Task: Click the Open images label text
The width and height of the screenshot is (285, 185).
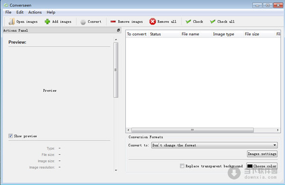Action: pyautogui.click(x=27, y=22)
